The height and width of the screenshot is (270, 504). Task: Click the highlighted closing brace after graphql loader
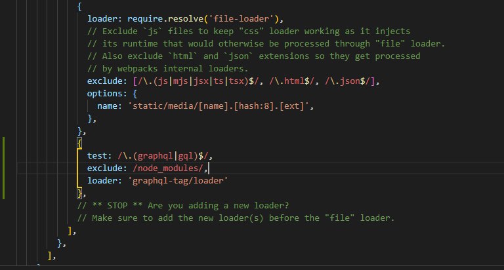tap(79, 193)
